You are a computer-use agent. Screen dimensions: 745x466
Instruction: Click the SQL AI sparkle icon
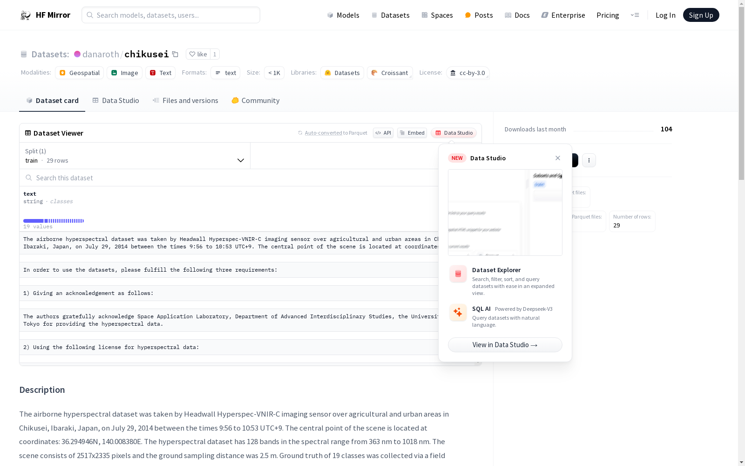pyautogui.click(x=458, y=312)
